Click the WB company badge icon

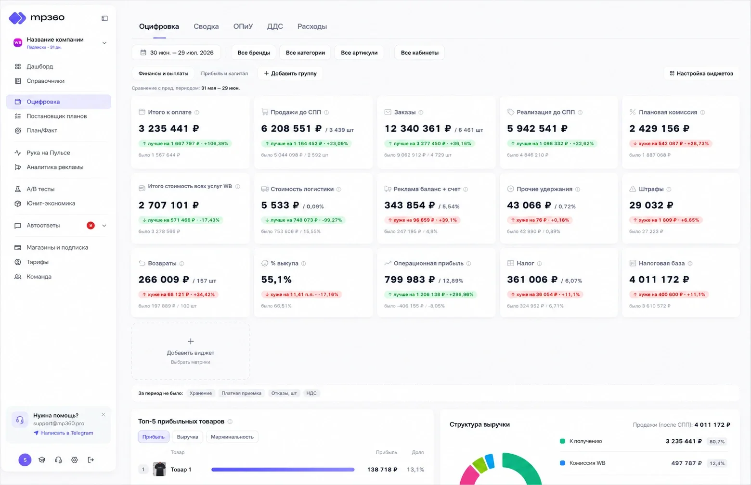coord(18,43)
